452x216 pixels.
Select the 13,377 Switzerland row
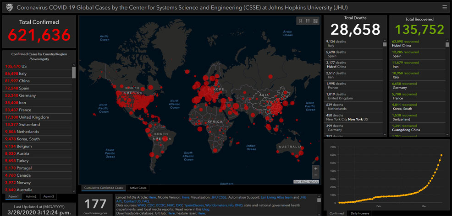(37, 124)
